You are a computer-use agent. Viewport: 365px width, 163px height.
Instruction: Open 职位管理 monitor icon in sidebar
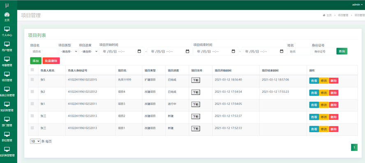point(7,134)
